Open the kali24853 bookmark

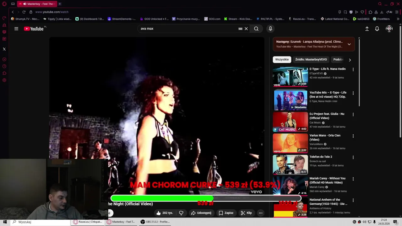point(361,19)
